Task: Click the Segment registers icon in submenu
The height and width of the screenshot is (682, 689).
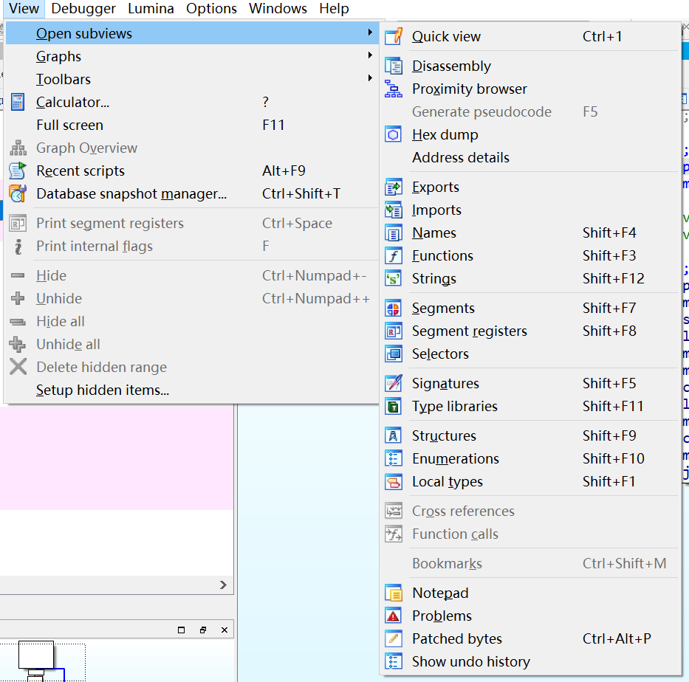Action: [394, 331]
